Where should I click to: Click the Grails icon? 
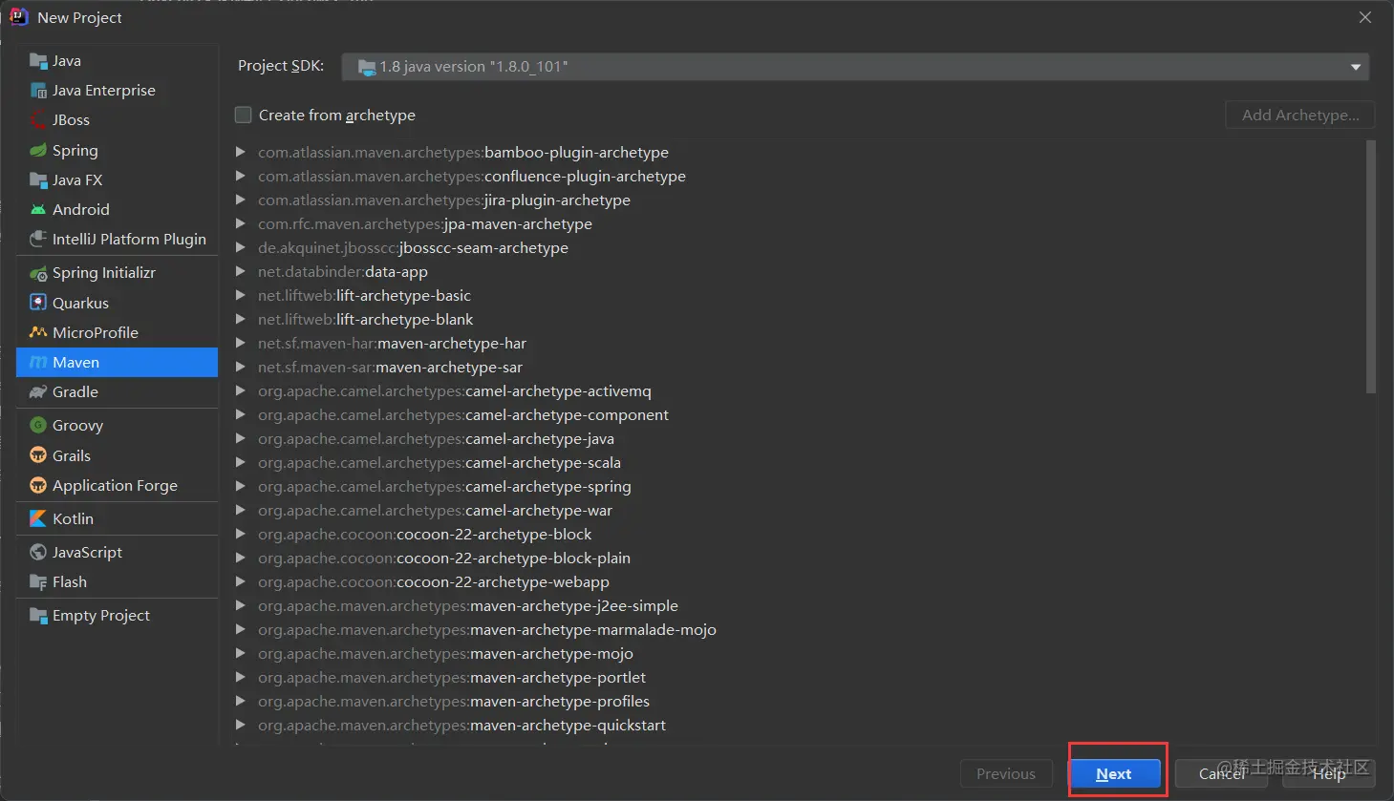(x=38, y=455)
